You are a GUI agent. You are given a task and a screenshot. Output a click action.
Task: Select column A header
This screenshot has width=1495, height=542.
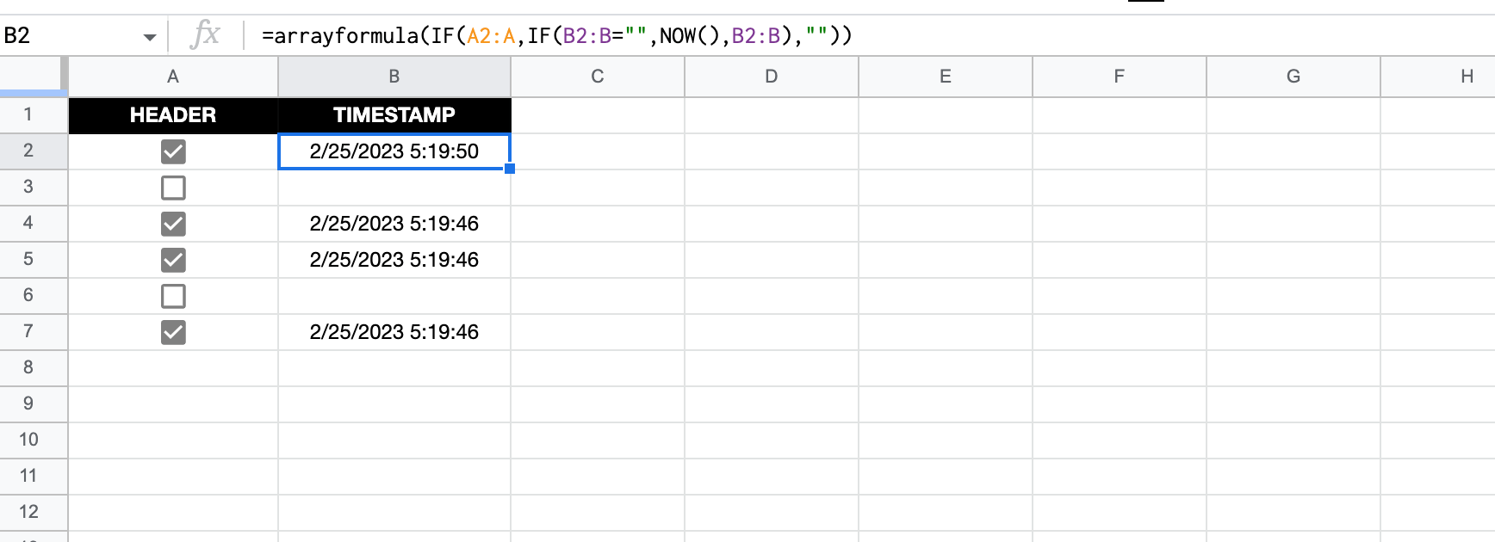tap(173, 77)
